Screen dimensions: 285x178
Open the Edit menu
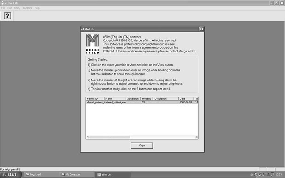click(10, 8)
